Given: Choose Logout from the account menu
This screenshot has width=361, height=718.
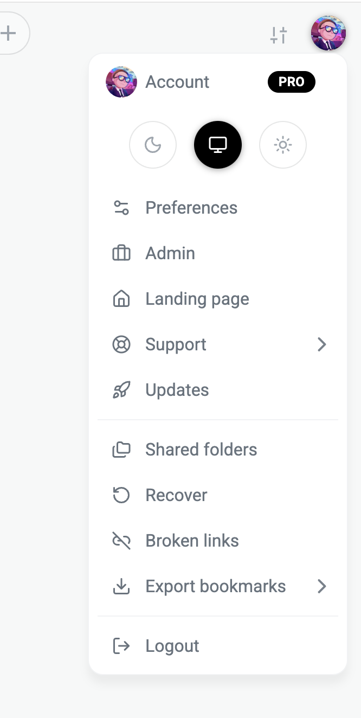Looking at the screenshot, I should click(172, 646).
